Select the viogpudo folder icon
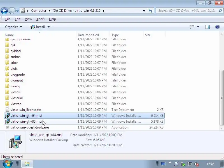 (7, 74)
